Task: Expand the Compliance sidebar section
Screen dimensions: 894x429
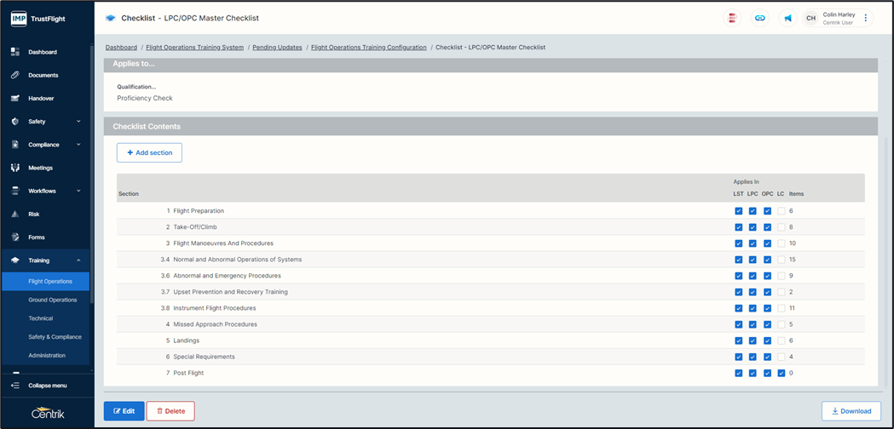Action: 78,145
